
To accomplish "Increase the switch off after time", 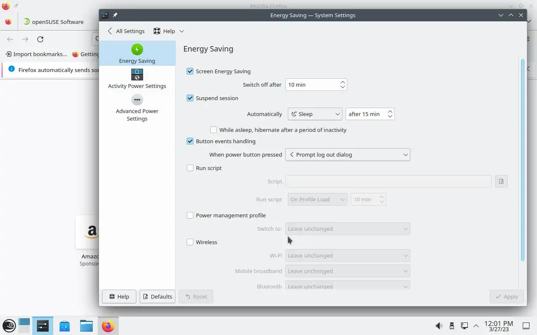I will [343, 82].
